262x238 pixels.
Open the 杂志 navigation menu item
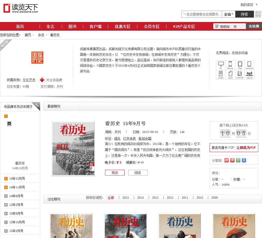point(50,26)
